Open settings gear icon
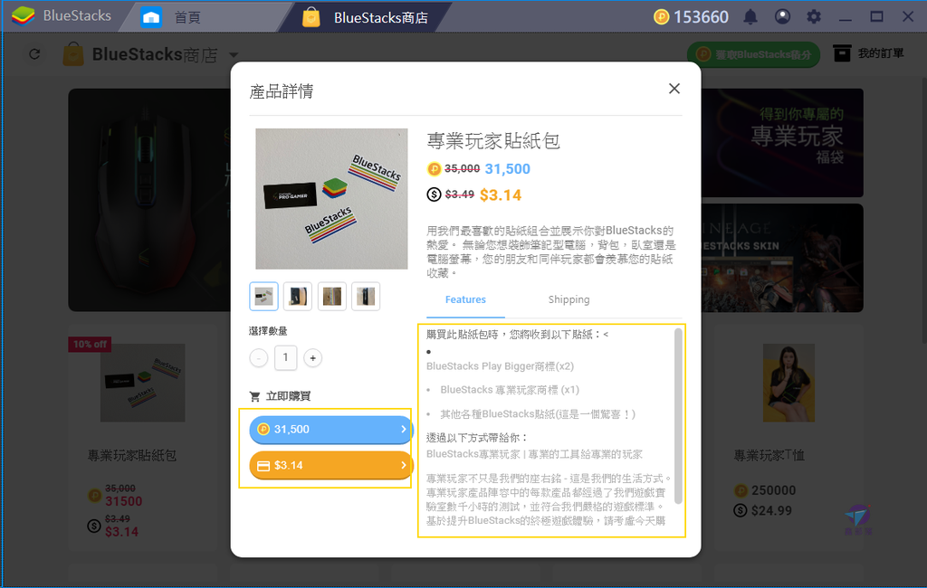 click(814, 16)
